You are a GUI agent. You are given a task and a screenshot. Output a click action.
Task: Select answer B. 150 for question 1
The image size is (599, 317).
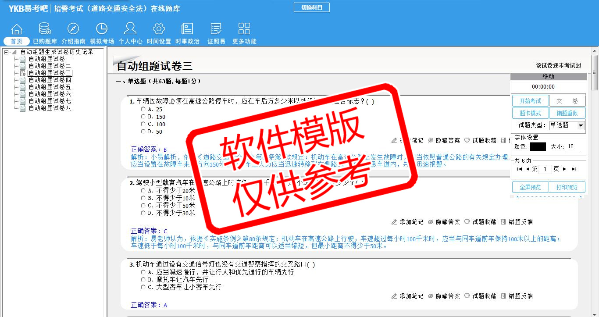pyautogui.click(x=143, y=117)
